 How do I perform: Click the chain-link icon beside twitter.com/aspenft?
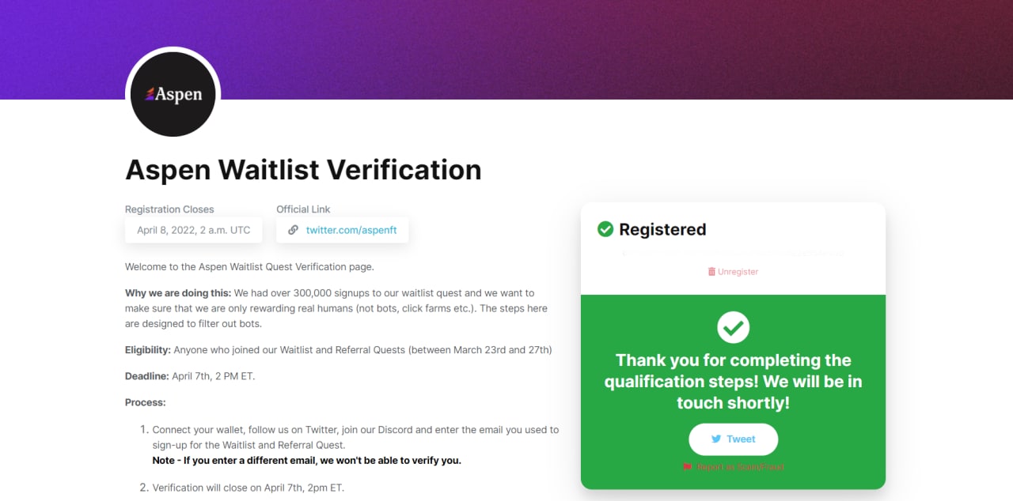coord(293,230)
